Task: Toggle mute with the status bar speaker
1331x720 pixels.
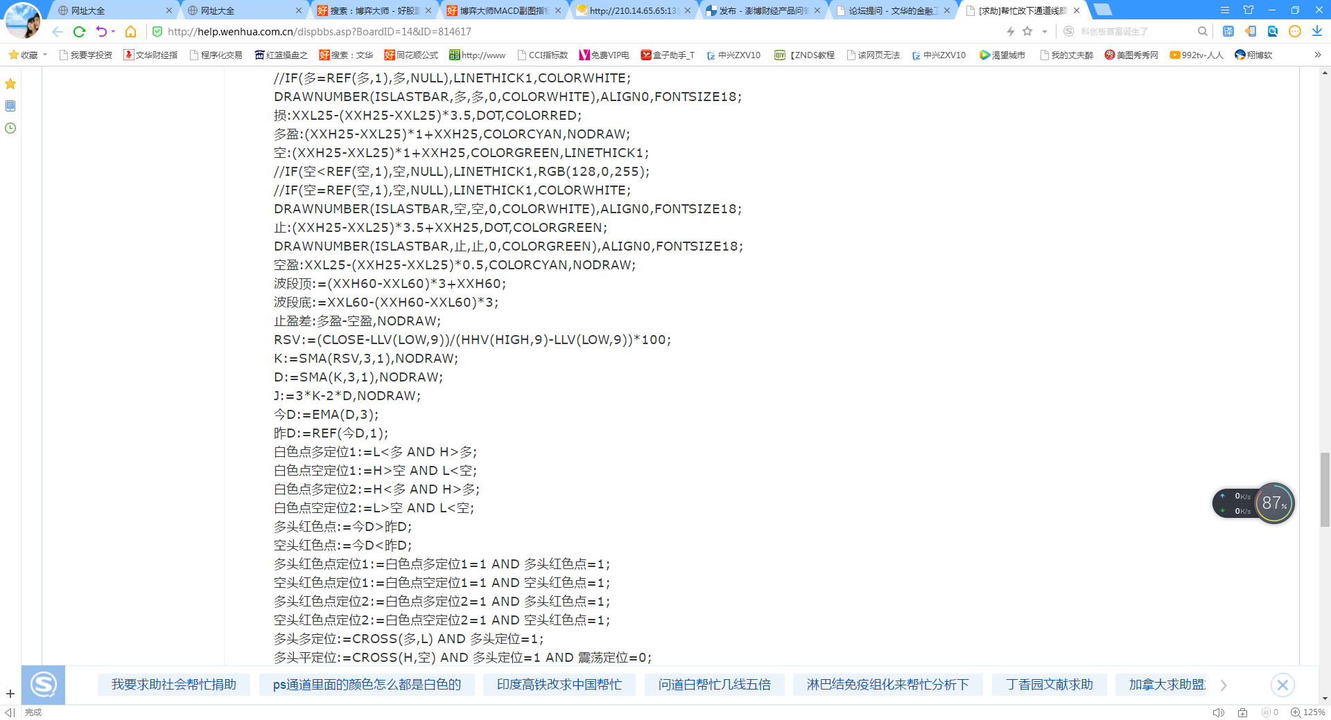Action: point(1218,712)
